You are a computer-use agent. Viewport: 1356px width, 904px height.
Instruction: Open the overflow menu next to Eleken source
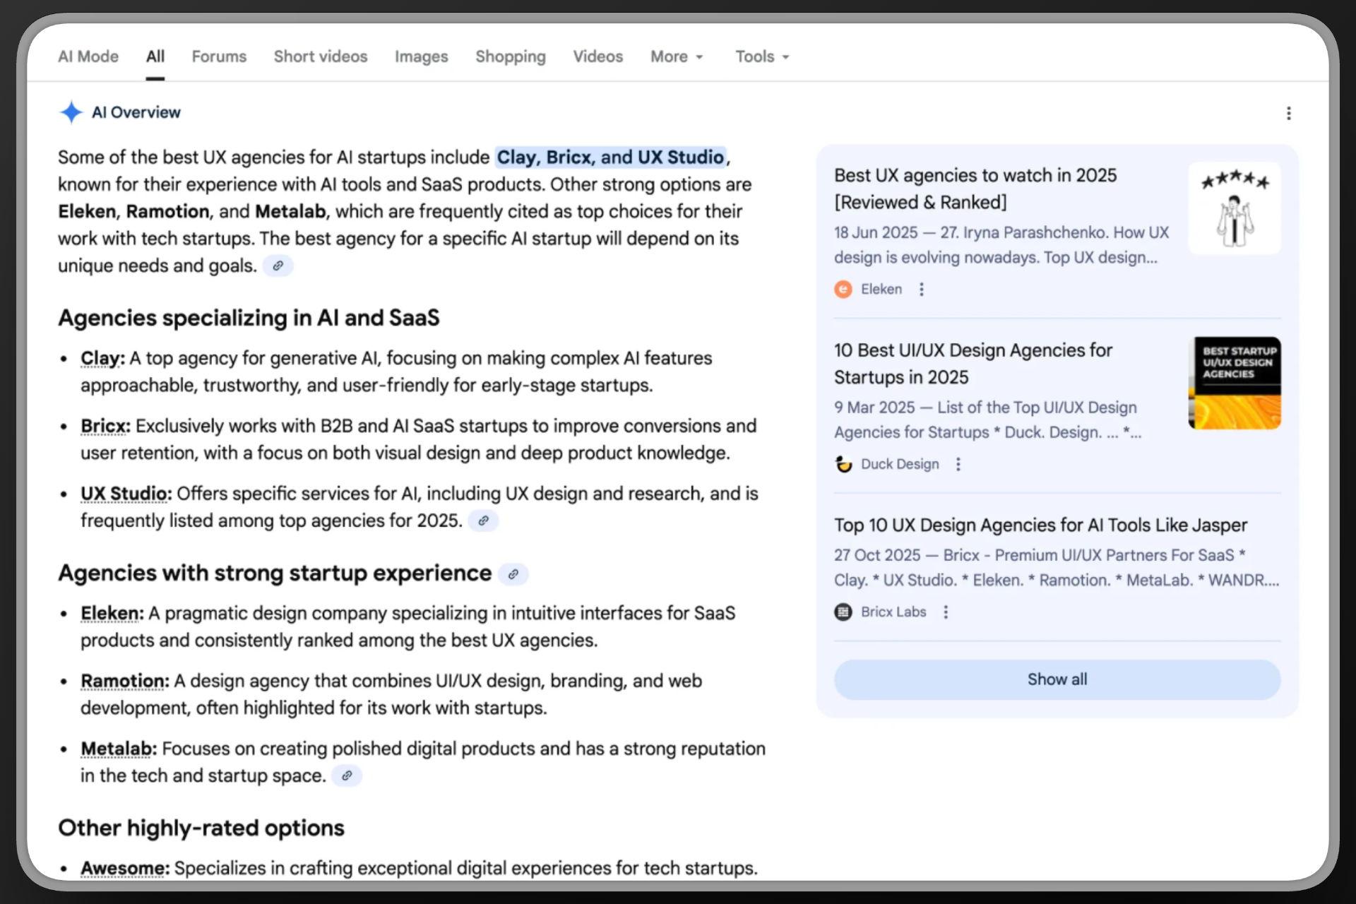click(x=921, y=289)
